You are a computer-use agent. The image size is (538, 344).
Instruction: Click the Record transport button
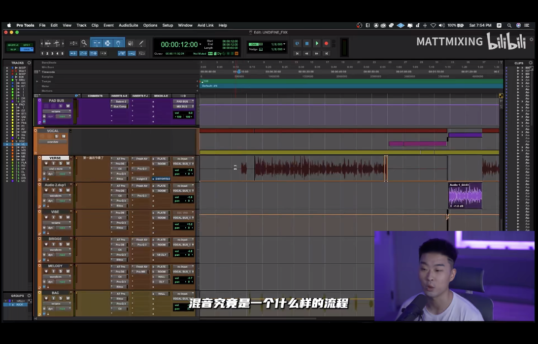tap(326, 43)
